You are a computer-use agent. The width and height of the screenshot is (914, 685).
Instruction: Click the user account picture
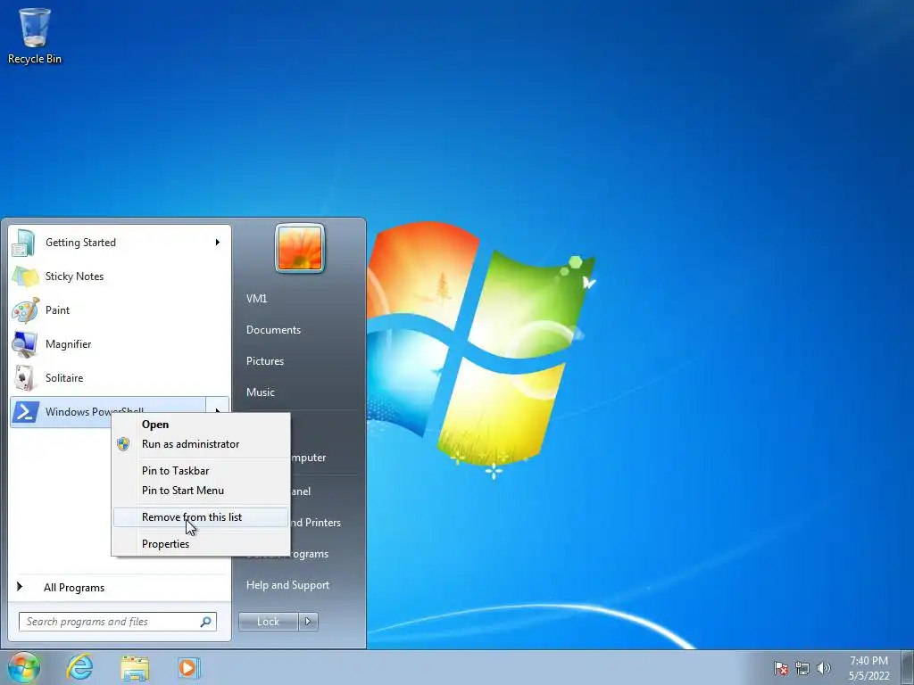click(x=300, y=248)
